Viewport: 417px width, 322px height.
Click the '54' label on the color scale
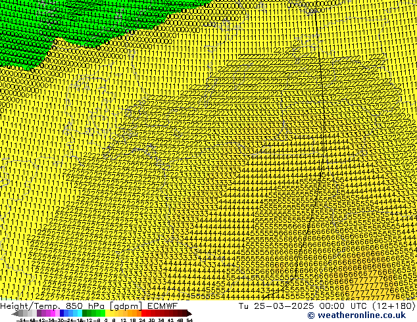pyautogui.click(x=189, y=320)
